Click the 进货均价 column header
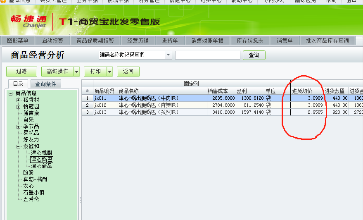The image size is (363, 220). pyautogui.click(x=307, y=91)
